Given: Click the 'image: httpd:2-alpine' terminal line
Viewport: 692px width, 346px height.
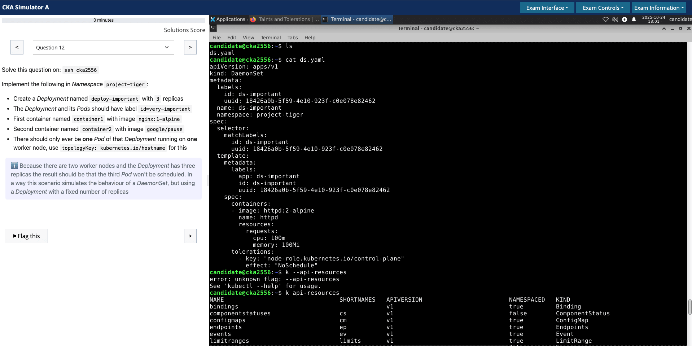Looking at the screenshot, I should pyautogui.click(x=276, y=211).
